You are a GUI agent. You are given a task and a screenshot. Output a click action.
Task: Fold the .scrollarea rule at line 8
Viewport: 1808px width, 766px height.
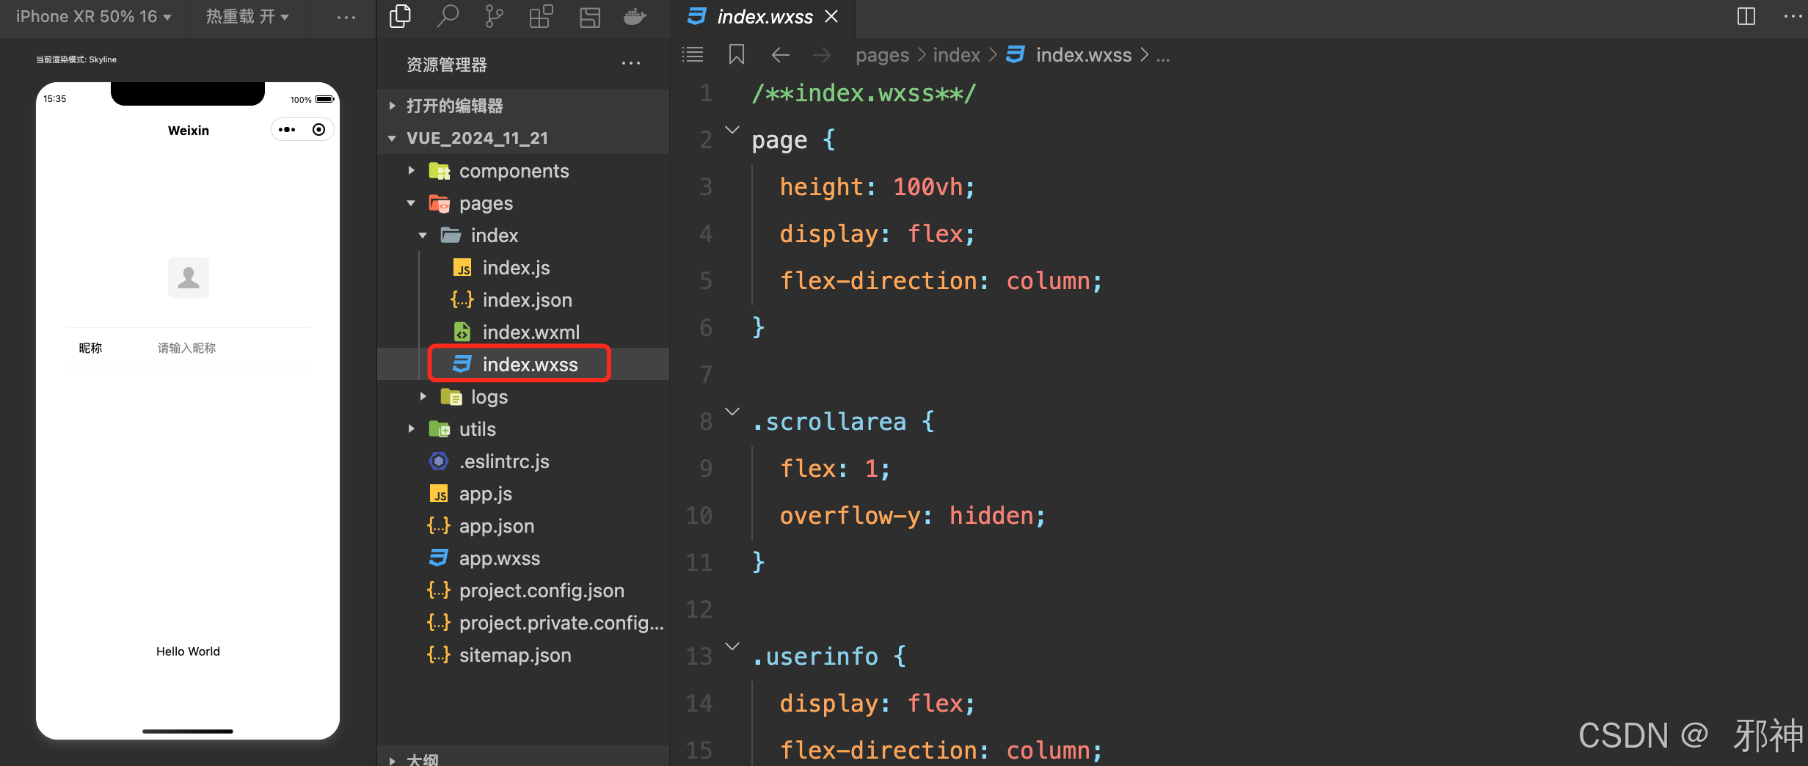click(732, 412)
